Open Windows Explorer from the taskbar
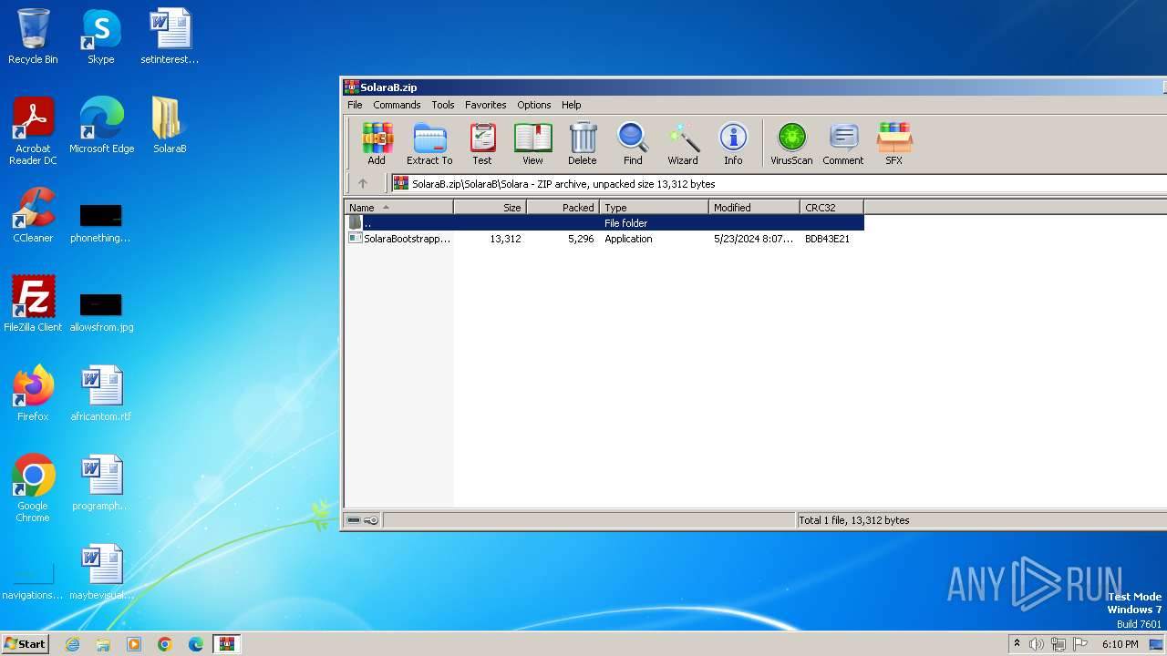This screenshot has height=656, width=1167. (103, 644)
